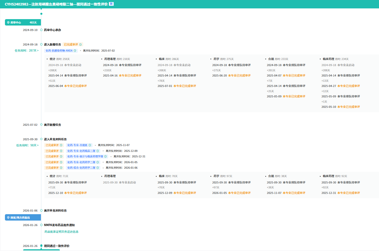Click the 新 badge next to the title
379x251 pixels.
click(x=111, y=4)
